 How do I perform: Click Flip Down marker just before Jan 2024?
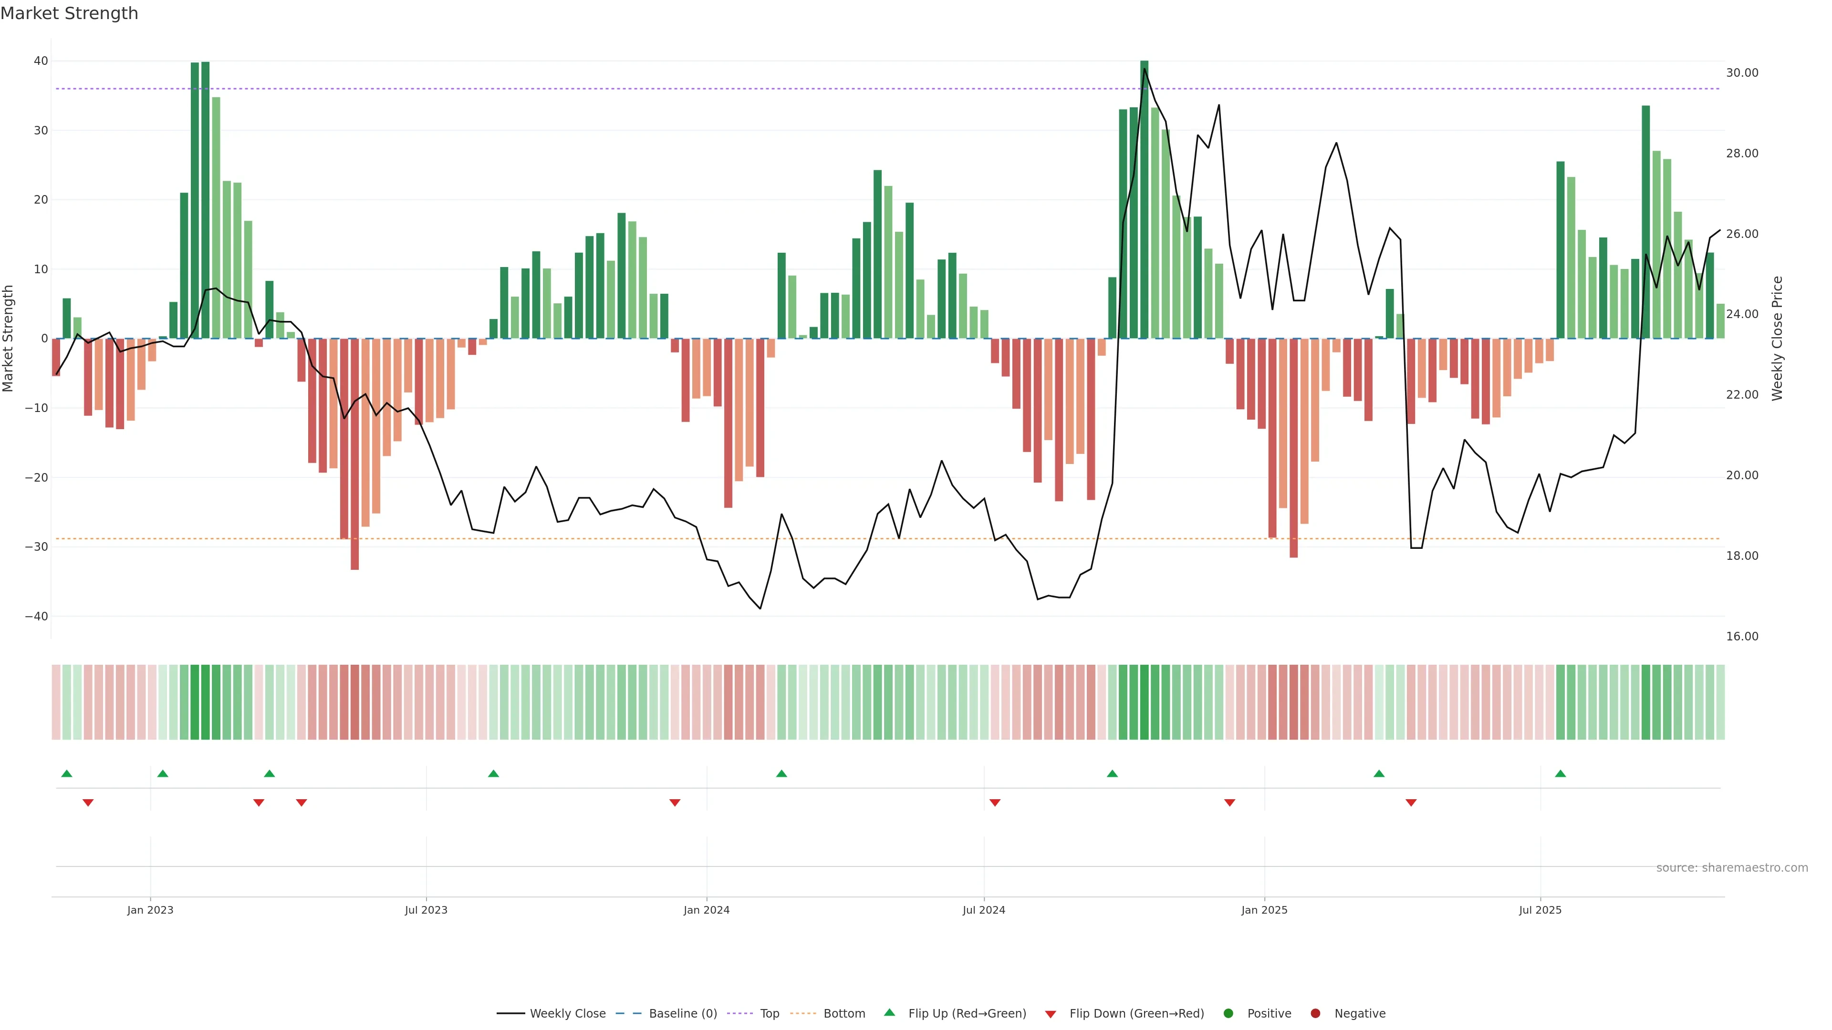(675, 803)
